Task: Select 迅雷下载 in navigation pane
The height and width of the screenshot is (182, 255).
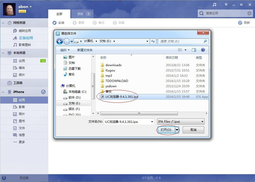Action: [72, 69]
